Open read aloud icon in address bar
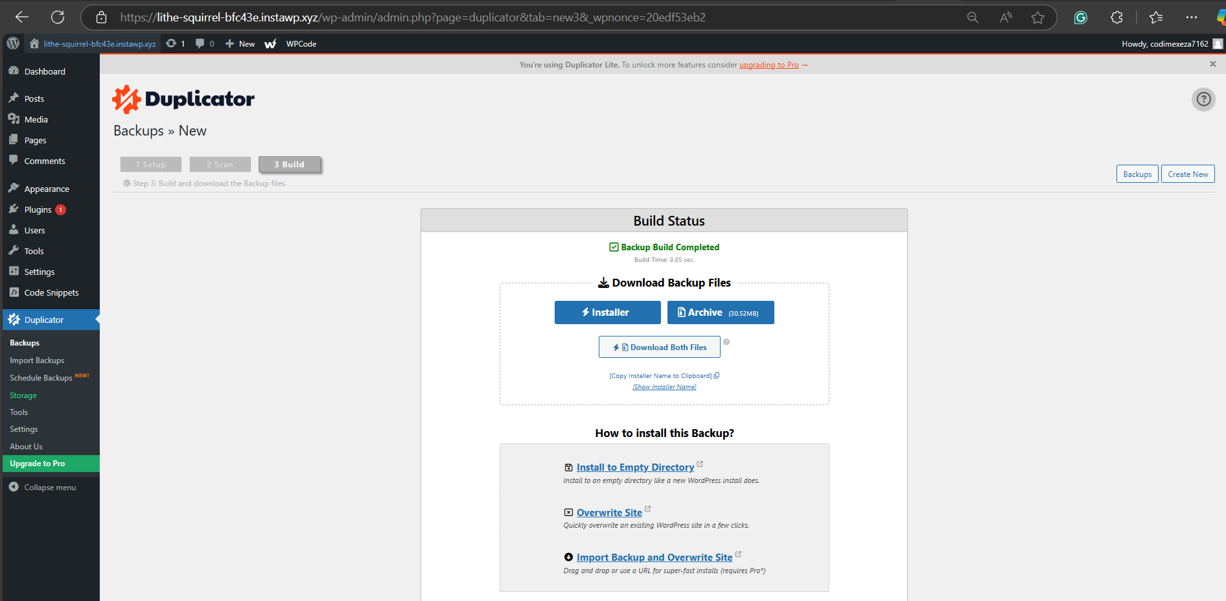The image size is (1226, 601). [x=1006, y=18]
